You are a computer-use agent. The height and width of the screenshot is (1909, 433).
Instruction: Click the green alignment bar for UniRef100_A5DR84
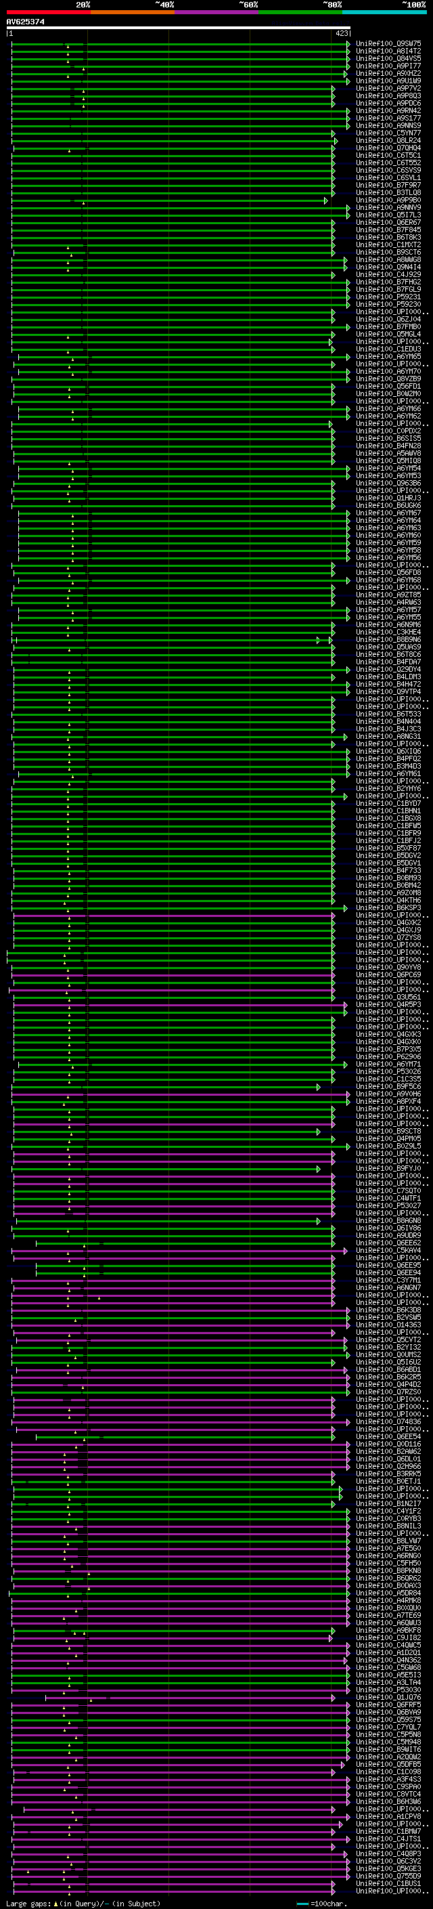[x=179, y=1593]
